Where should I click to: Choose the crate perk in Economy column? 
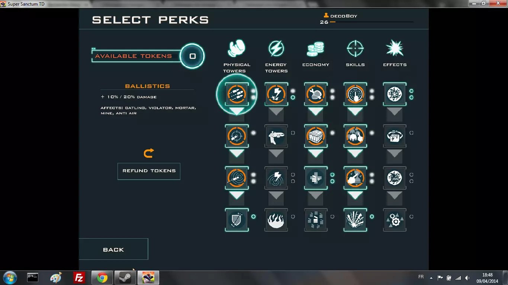pos(316,136)
